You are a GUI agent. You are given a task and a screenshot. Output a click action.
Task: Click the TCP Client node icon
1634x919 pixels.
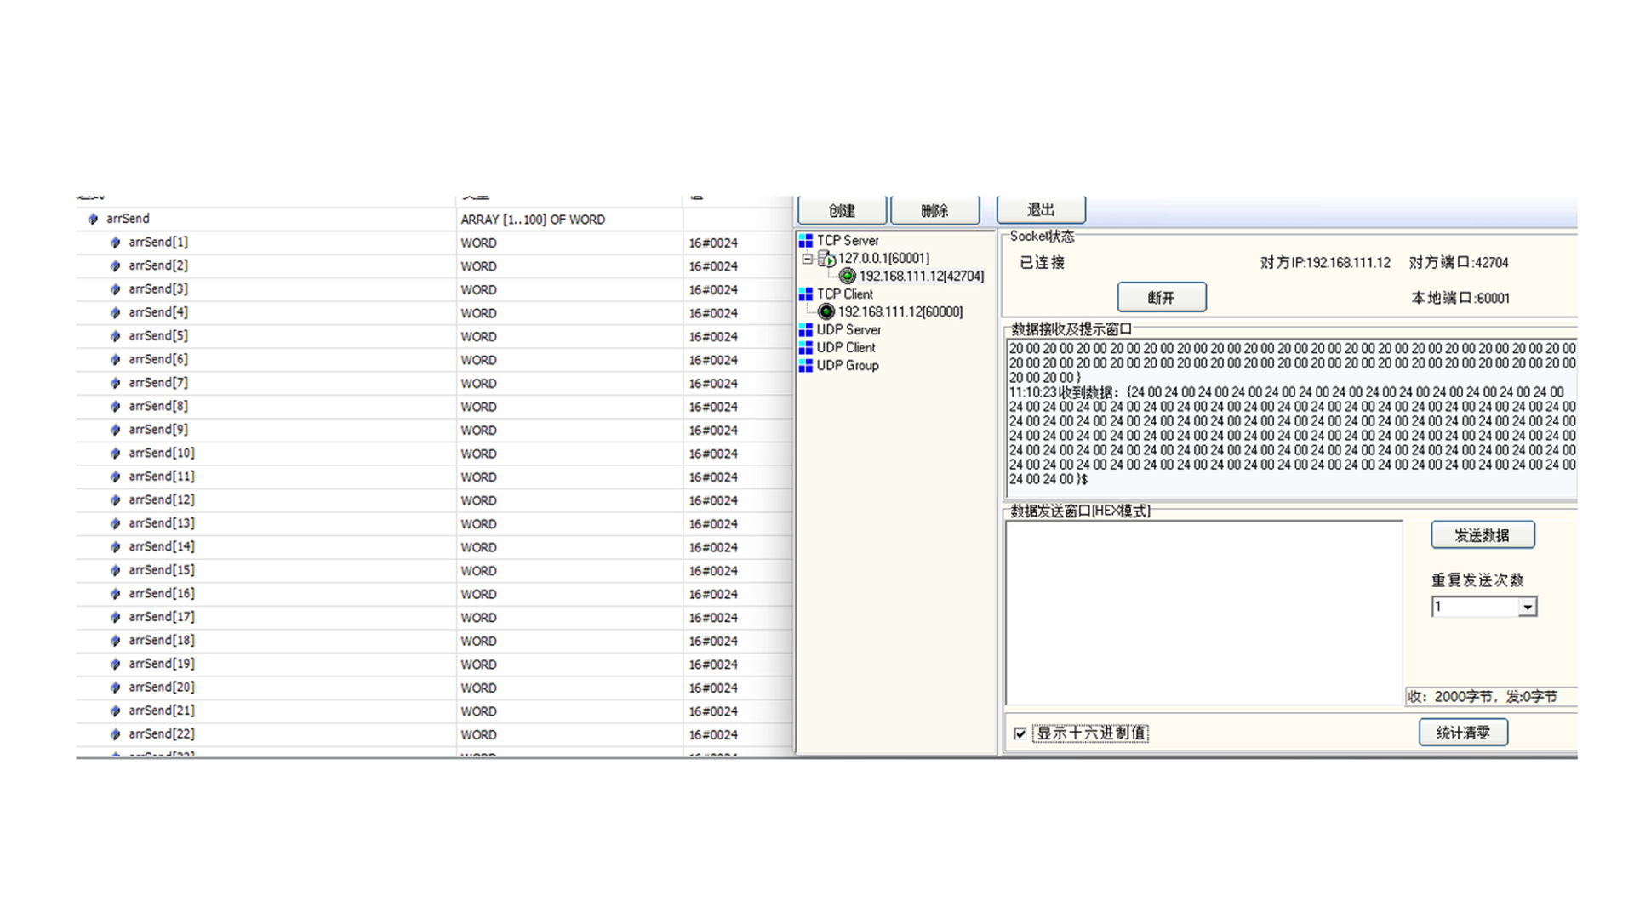click(805, 294)
